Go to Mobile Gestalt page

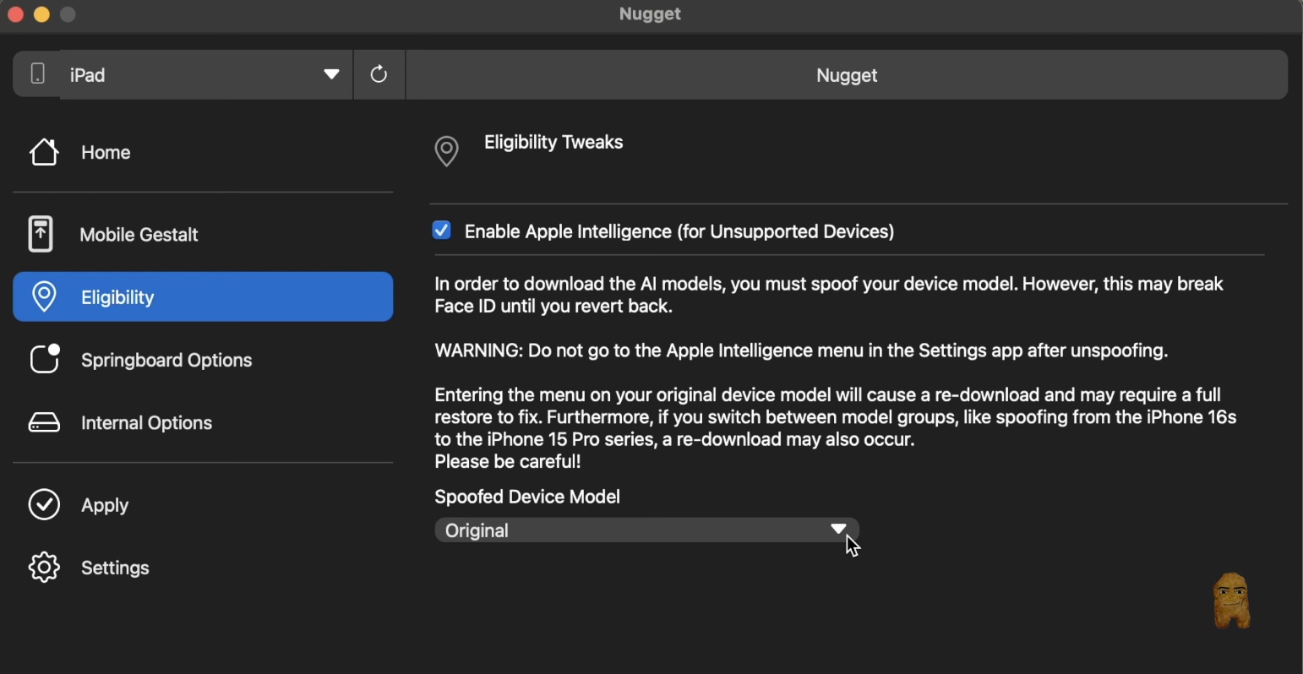[139, 235]
